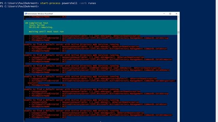Image resolution: width=218 pixels, height=122 pixels.
Task: Click the scrollbar thumb in the Administrator PowerShell window
Action: pos(178,33)
